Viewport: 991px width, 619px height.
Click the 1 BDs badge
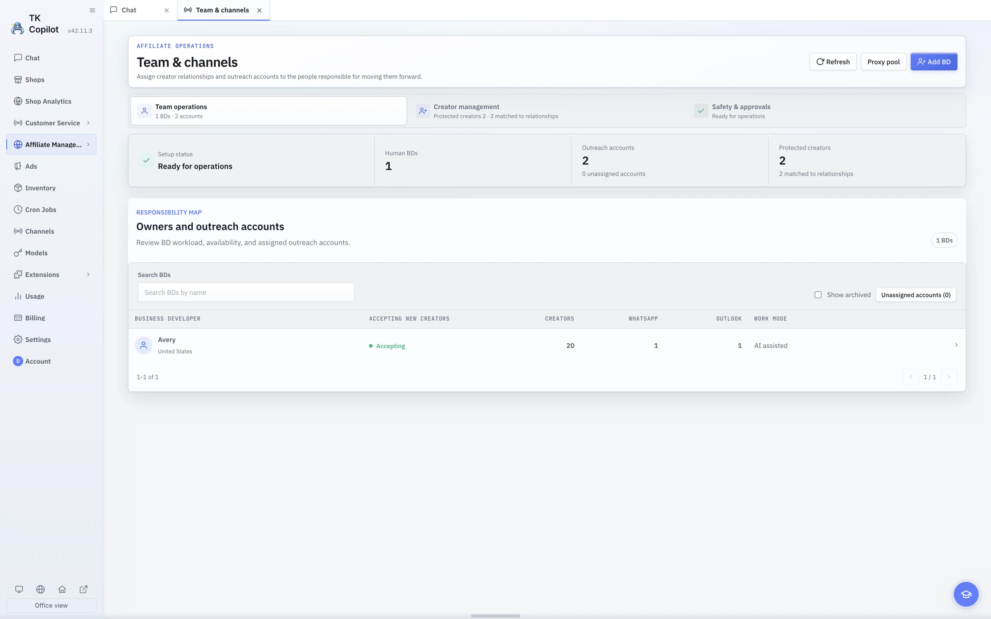(944, 240)
